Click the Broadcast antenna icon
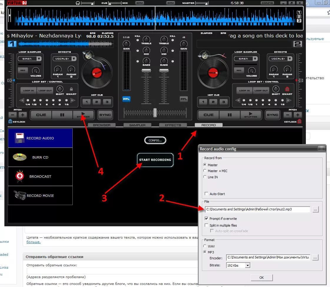 pos(20,176)
